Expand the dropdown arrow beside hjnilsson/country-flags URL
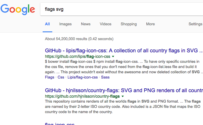Image resolution: width=203 pixels, height=125 pixels. click(x=123, y=96)
